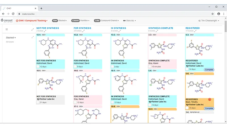Image resolution: width=227 pixels, height=128 pixels.
Task: Close the CHK1 browser tab
Action: (35, 9)
